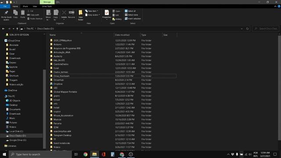This screenshot has height=158, width=281.
Task: Click the Cut command
Action: (x=30, y=11)
